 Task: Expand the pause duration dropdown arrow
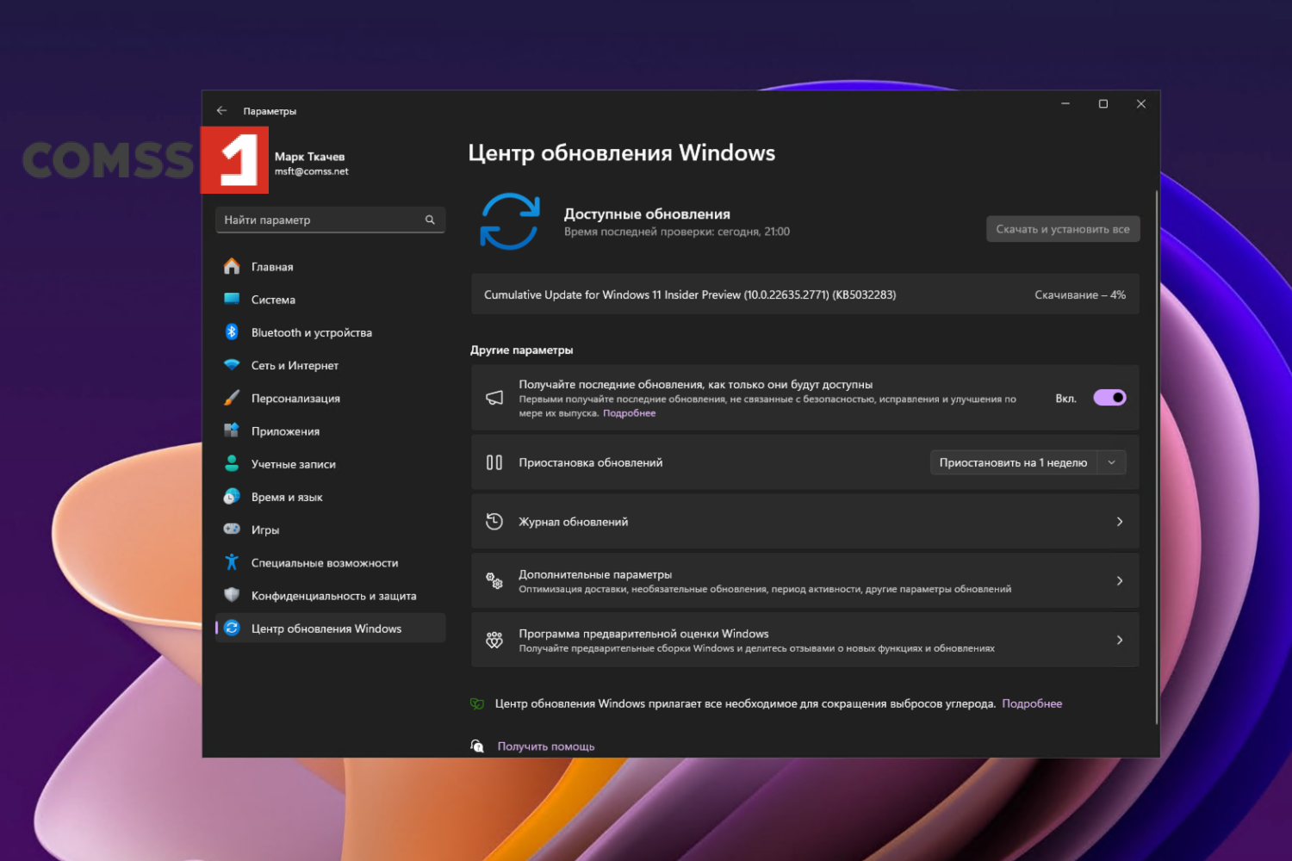click(x=1112, y=462)
